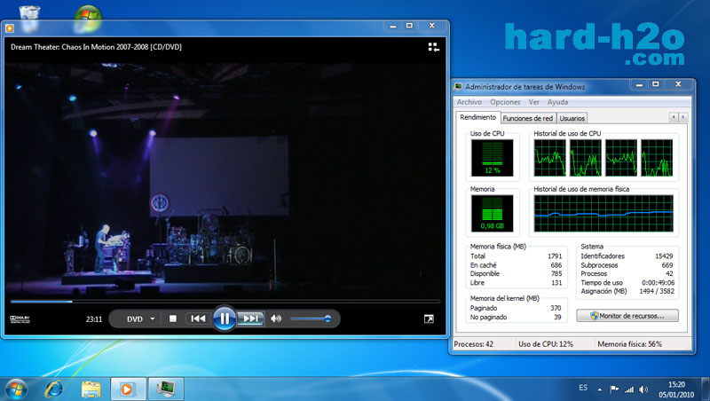710x401 pixels.
Task: Open the Windows Start menu
Action: click(x=17, y=388)
